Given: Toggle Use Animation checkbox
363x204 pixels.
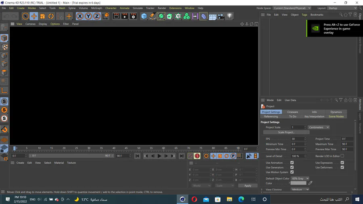Looking at the screenshot, I should (x=292, y=162).
